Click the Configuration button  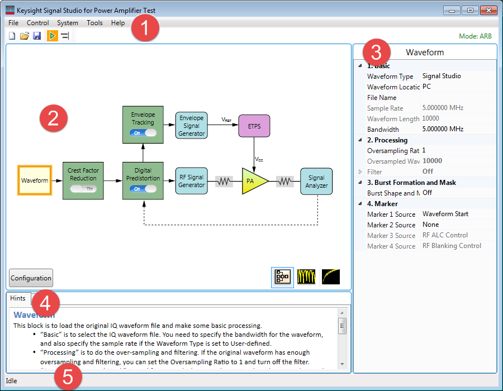(31, 278)
